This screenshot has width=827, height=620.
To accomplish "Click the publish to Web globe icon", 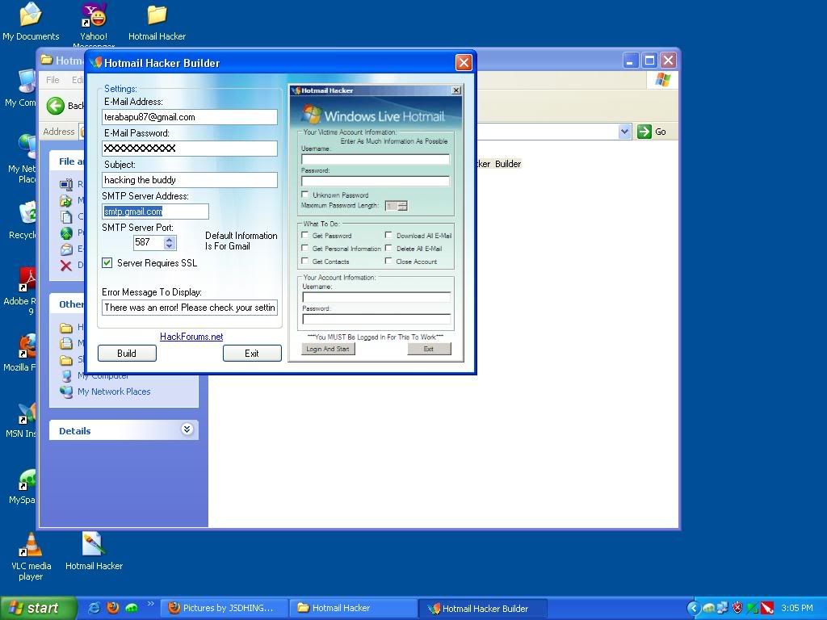I will (x=66, y=232).
